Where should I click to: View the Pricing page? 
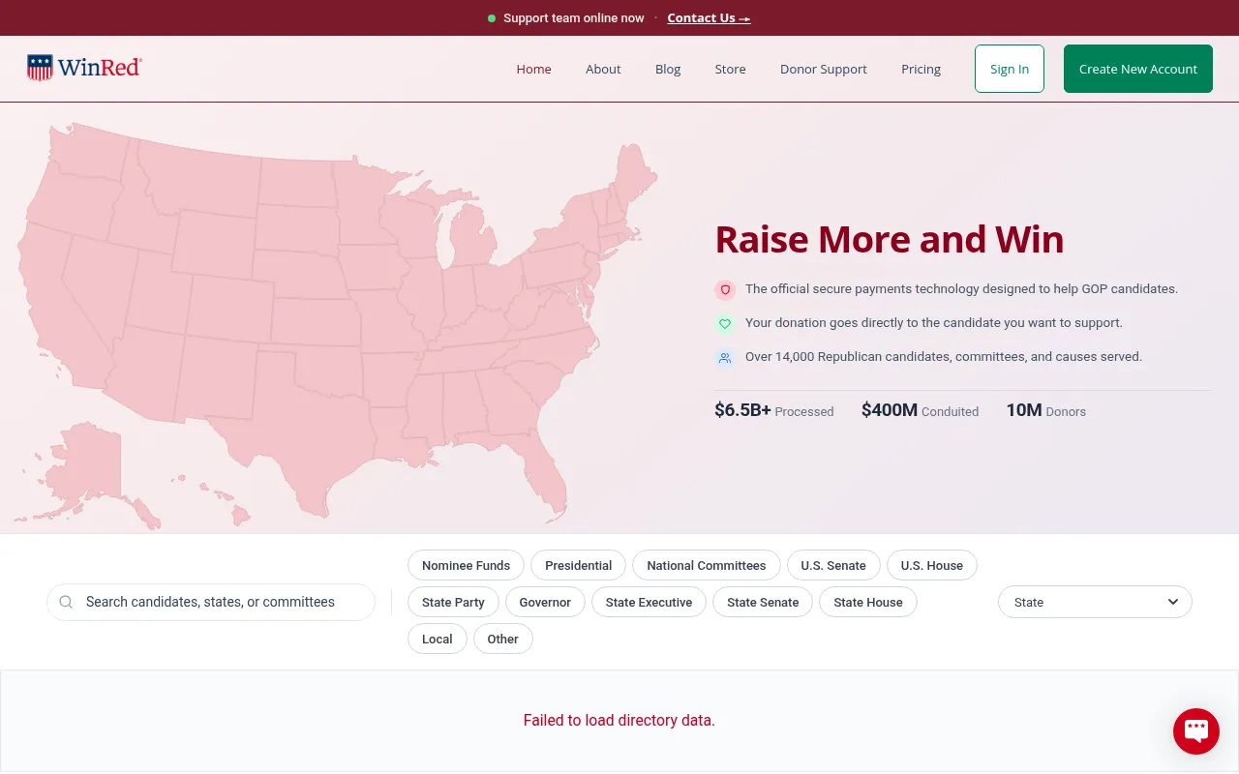(921, 69)
